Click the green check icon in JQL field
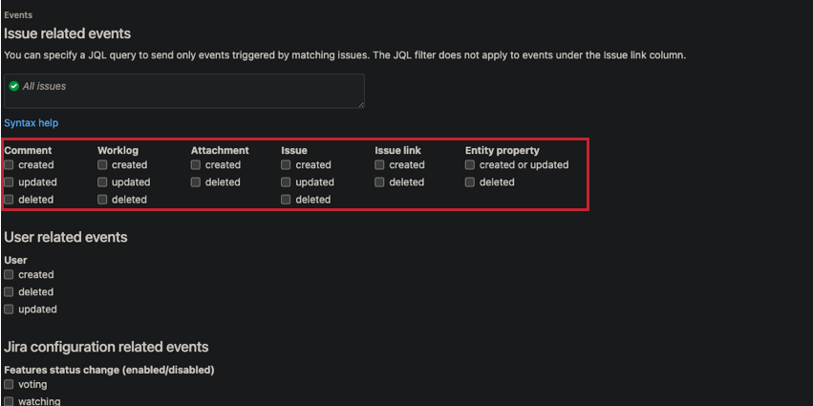This screenshot has height=406, width=813. 13,86
